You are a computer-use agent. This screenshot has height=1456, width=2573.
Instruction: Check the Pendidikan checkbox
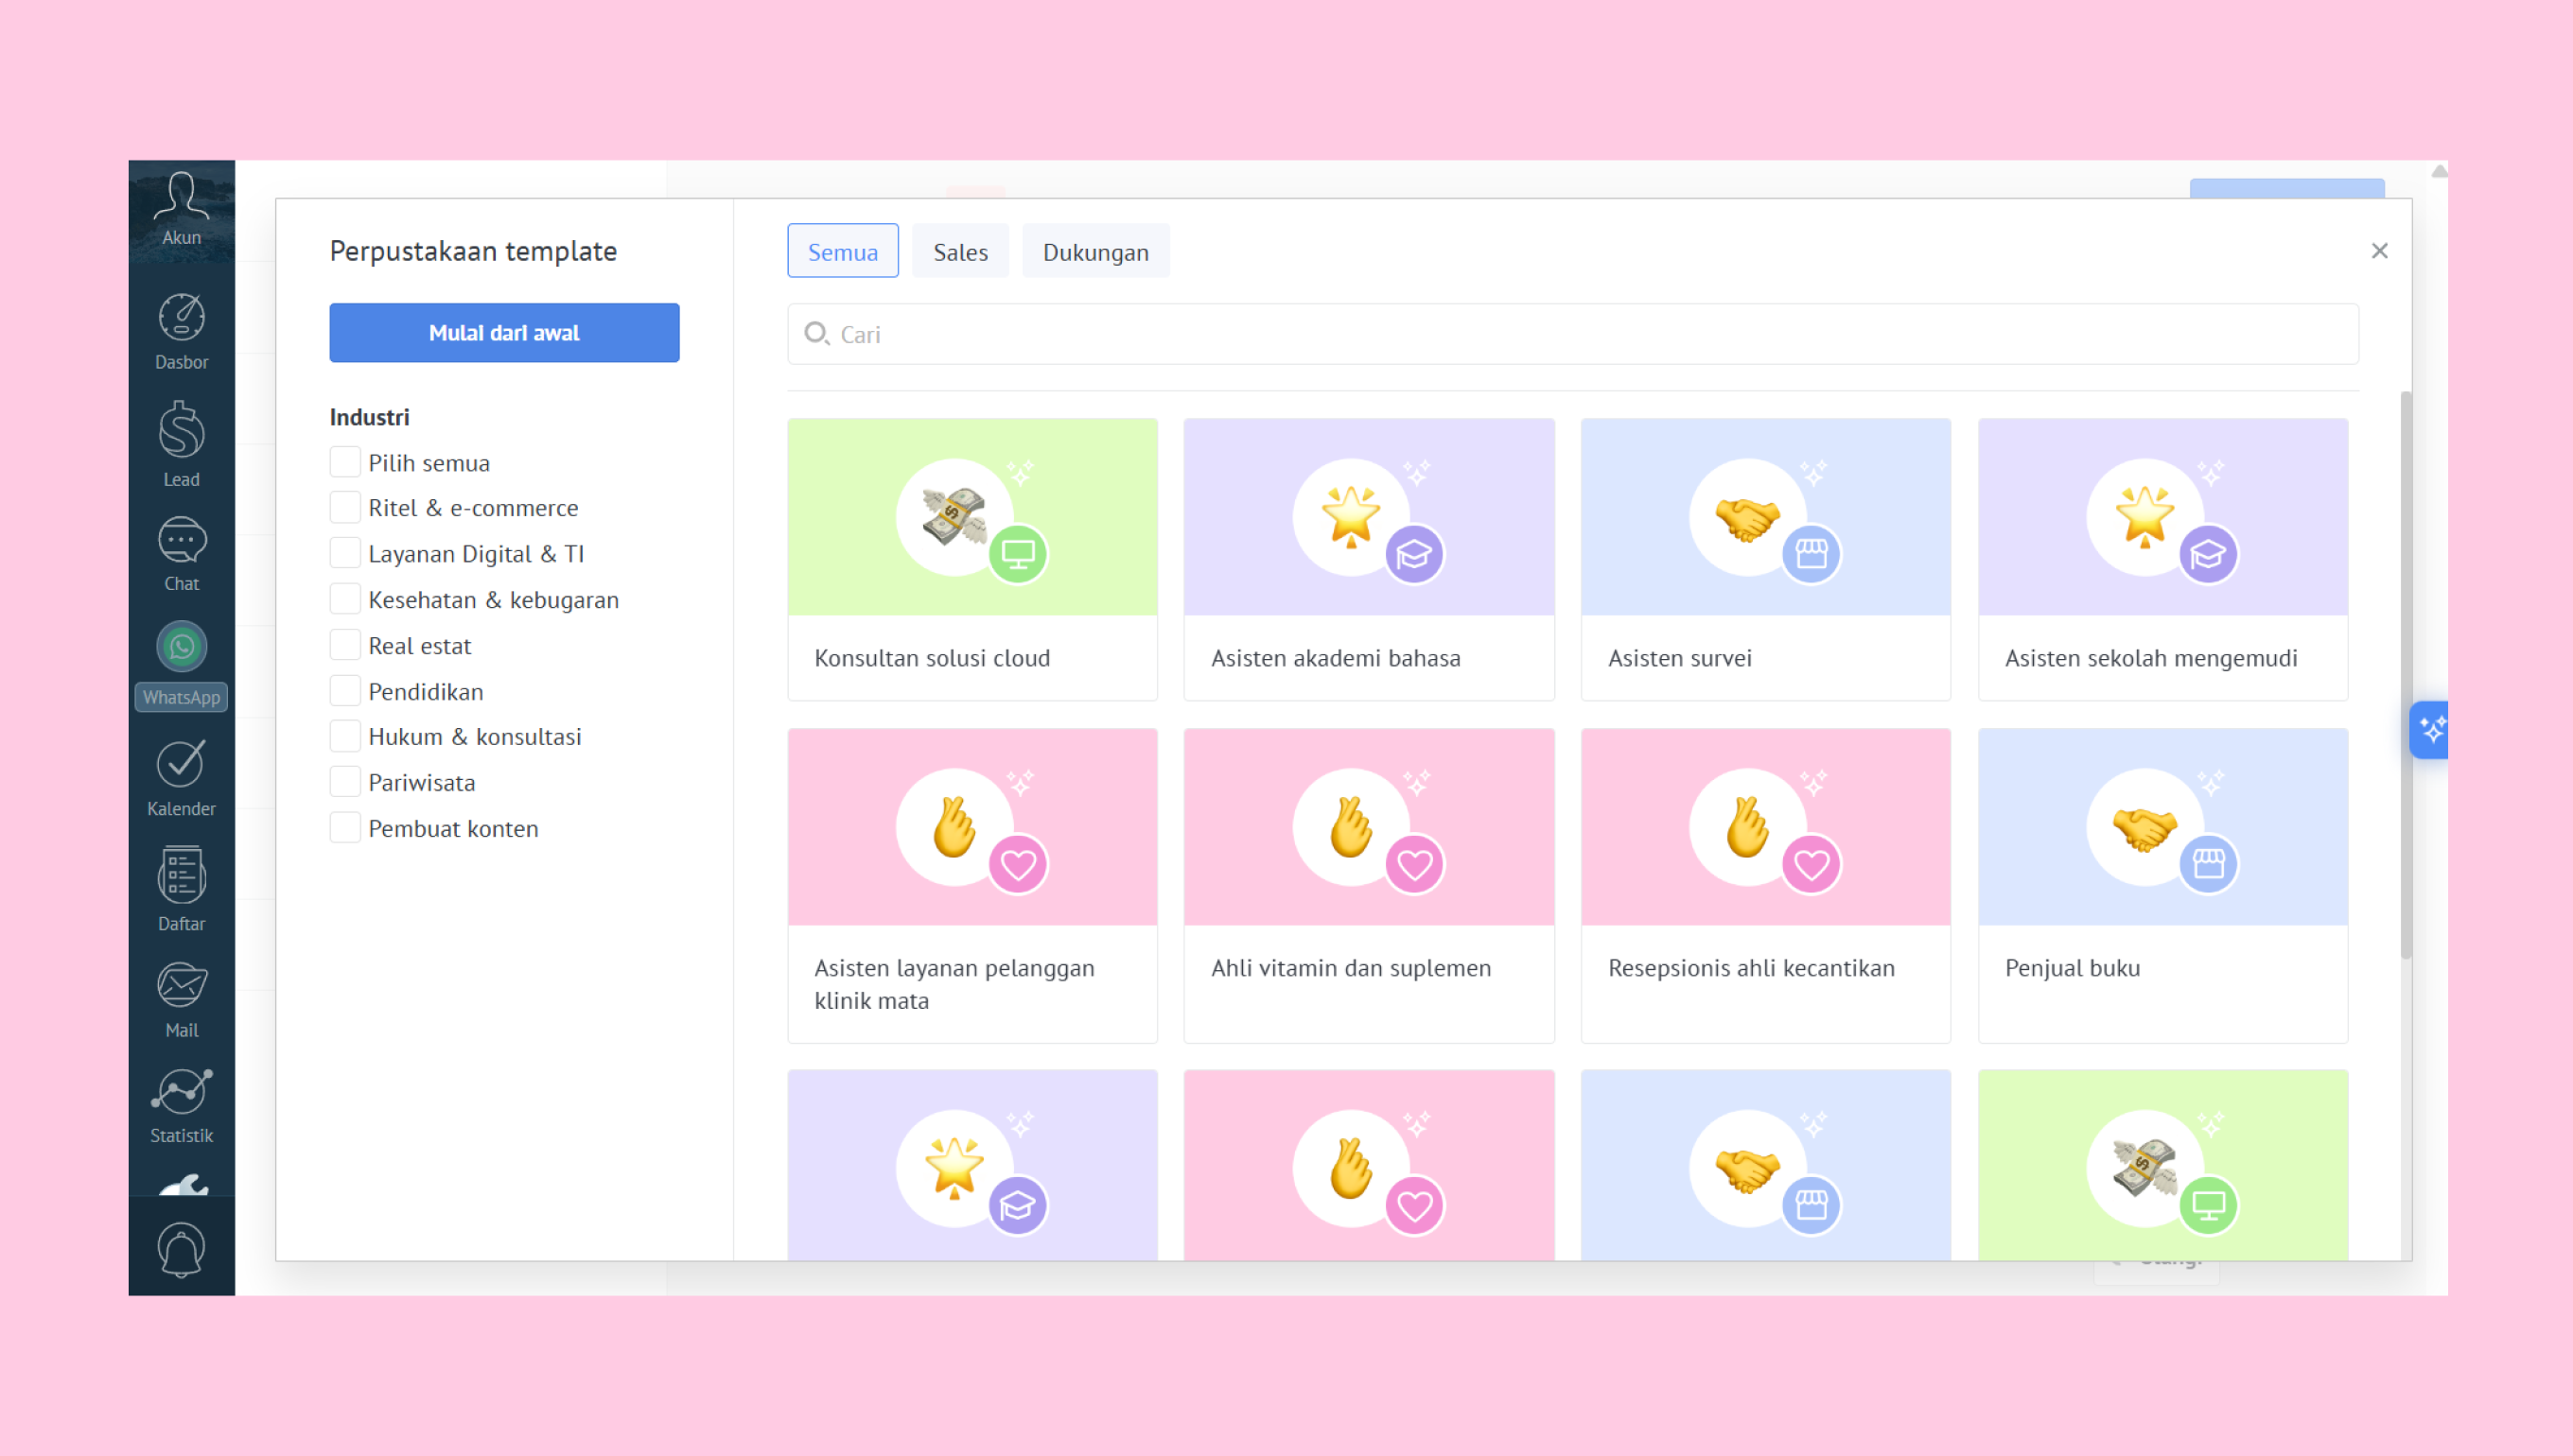pos(345,691)
